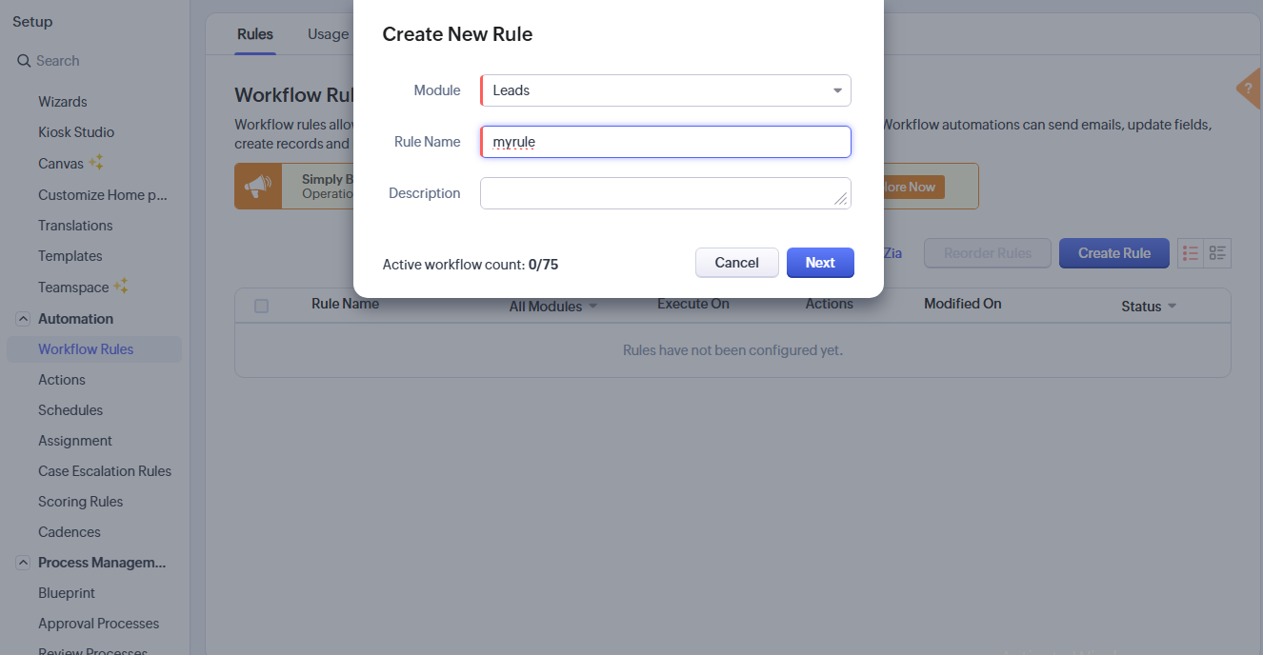Viewport: 1263px width, 655px height.
Task: Collapse the Automation section
Action: coord(23,319)
